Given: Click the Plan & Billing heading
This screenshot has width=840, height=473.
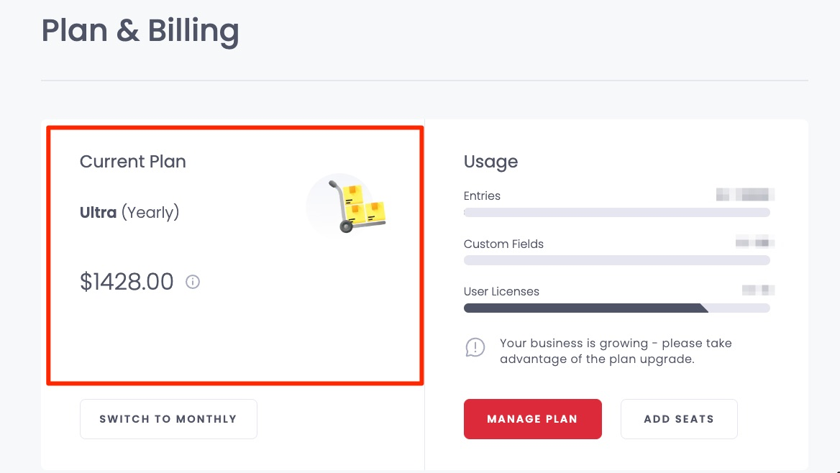Looking at the screenshot, I should coord(140,30).
